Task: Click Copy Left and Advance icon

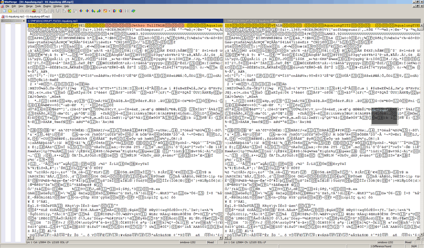Action: coord(99,11)
